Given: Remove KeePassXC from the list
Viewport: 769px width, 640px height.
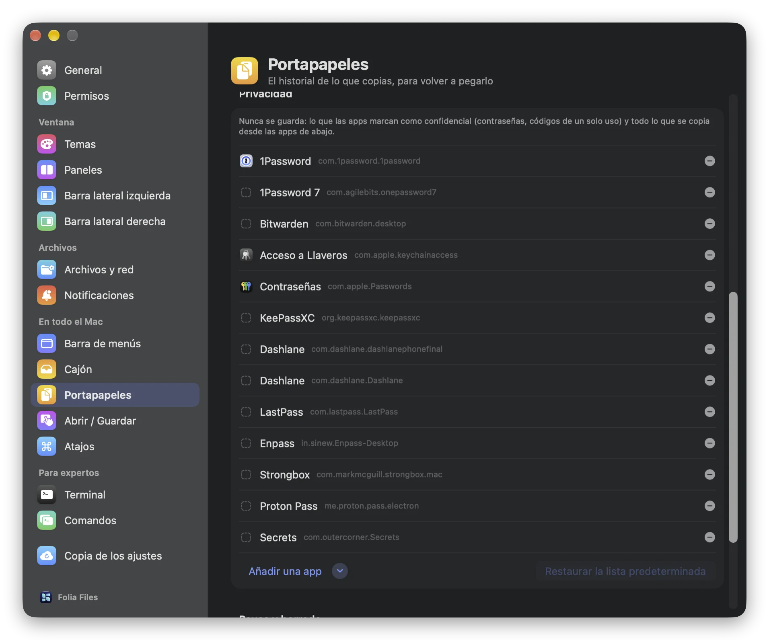Looking at the screenshot, I should [x=710, y=318].
